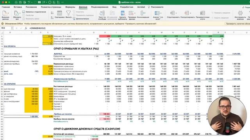Image resolution: width=250 pixels, height=140 pixels.
Task: Expand the Обновить все dropdown arrow
Action: coord(20,13)
